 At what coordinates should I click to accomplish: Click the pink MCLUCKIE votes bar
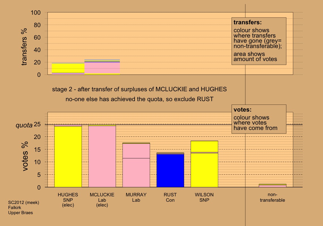click(102, 156)
